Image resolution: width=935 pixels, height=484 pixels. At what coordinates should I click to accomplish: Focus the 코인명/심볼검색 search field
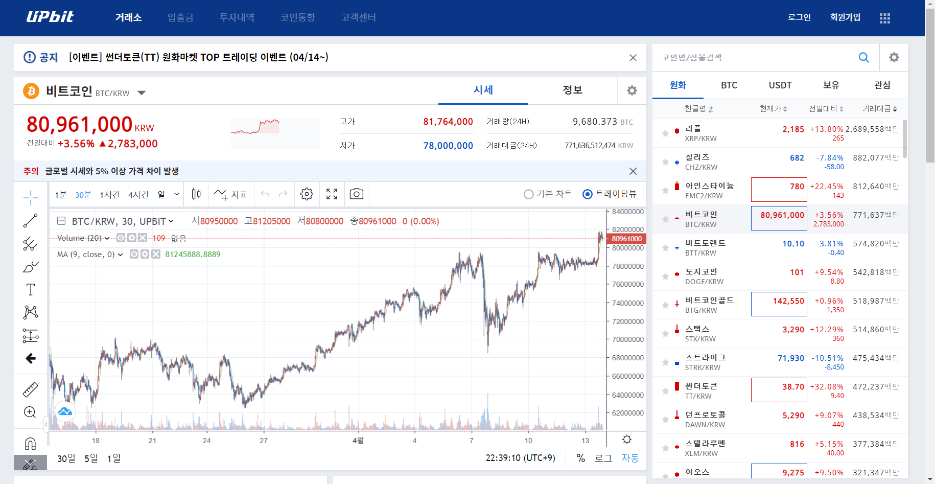tap(756, 57)
